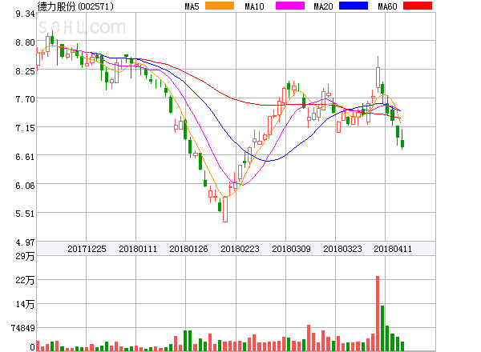Click the MA5 legend label
The image size is (481, 352).
click(192, 6)
